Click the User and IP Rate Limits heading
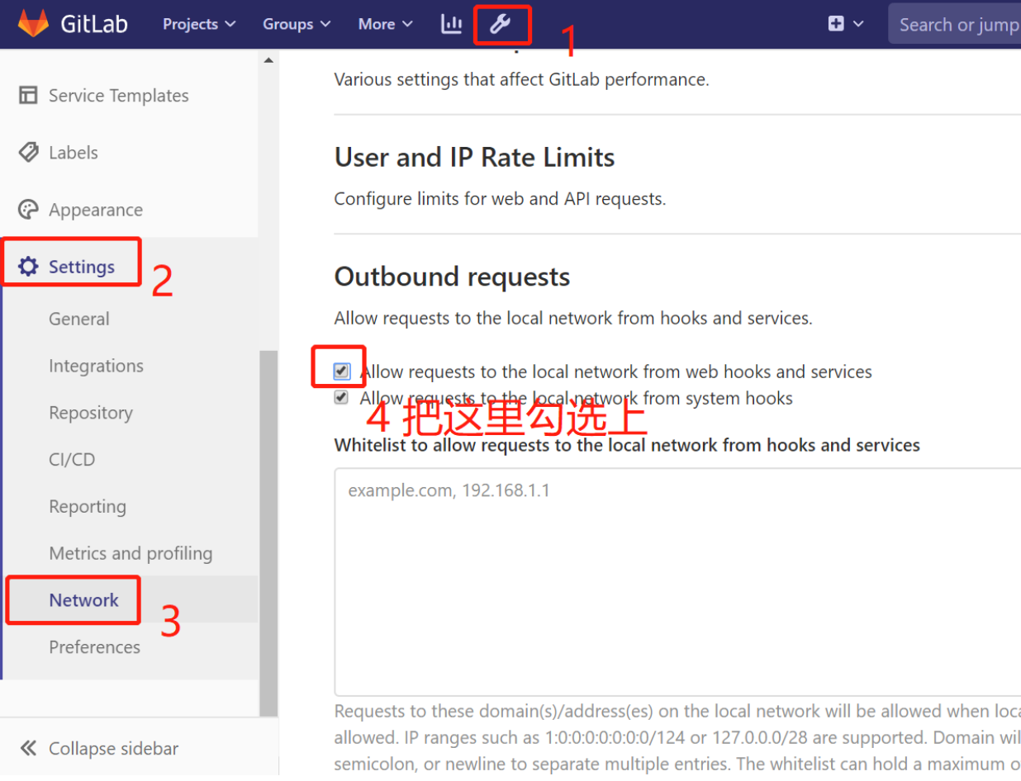This screenshot has width=1021, height=781. coord(475,157)
